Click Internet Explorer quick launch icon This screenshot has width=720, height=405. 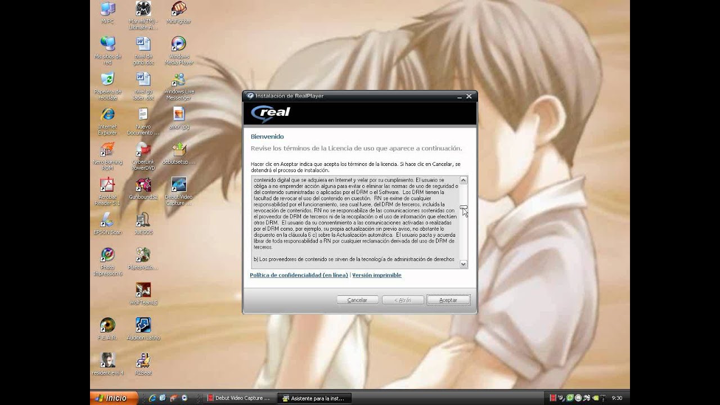pos(152,398)
